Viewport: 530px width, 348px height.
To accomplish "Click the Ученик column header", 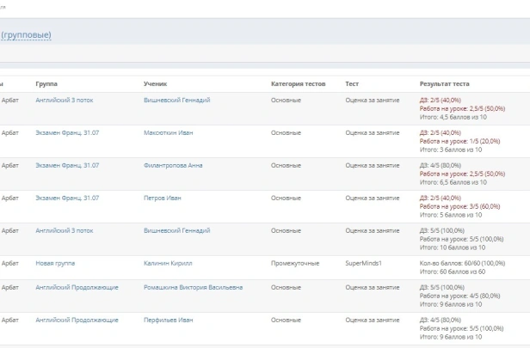I will [155, 84].
